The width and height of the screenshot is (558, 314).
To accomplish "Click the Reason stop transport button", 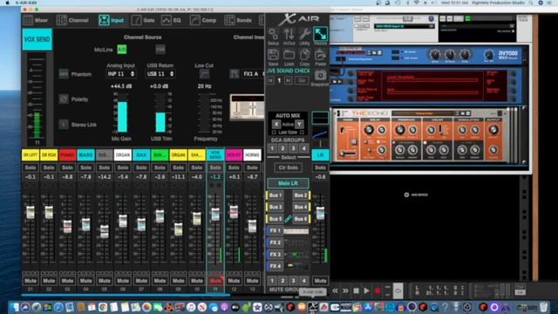I will (x=356, y=290).
